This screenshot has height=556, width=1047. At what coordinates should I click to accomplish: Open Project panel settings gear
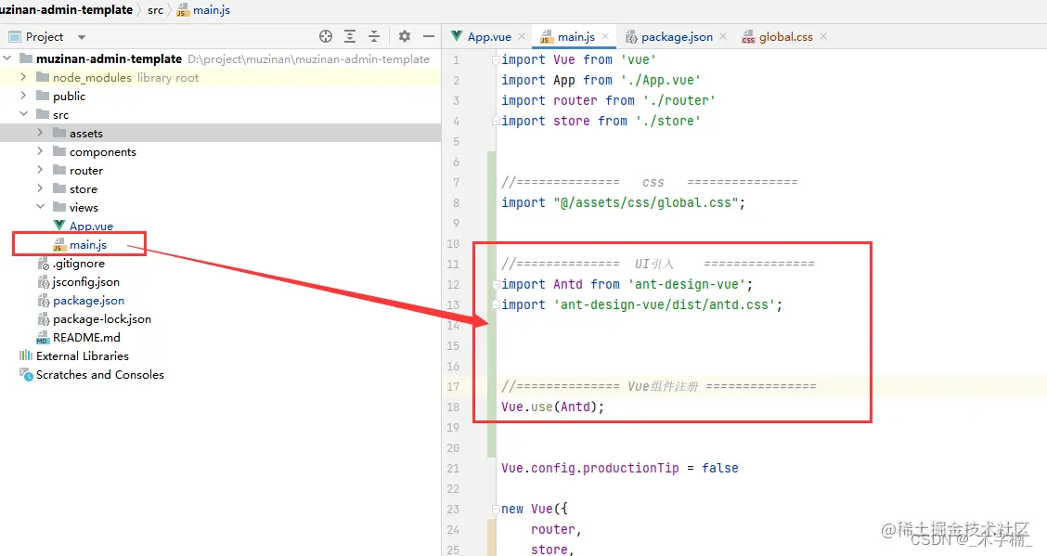pyautogui.click(x=405, y=37)
